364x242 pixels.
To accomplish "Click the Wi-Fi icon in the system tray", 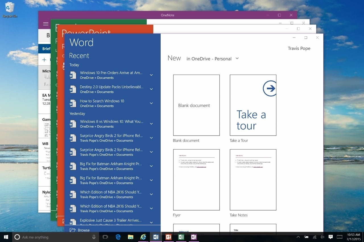I will [x=314, y=237].
